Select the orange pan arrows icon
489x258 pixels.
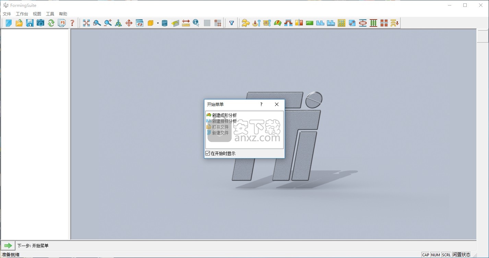129,23
